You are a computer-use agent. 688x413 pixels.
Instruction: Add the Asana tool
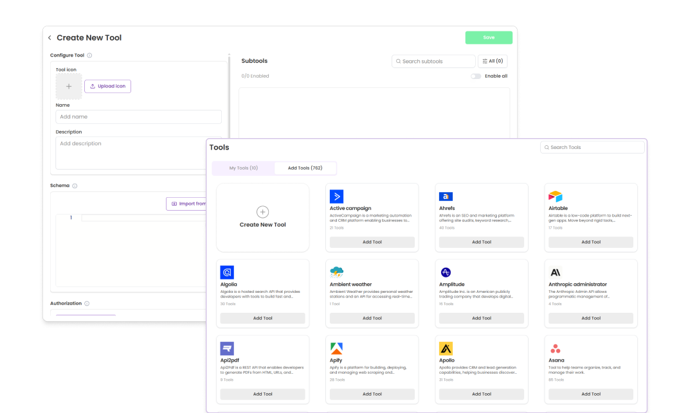591,394
